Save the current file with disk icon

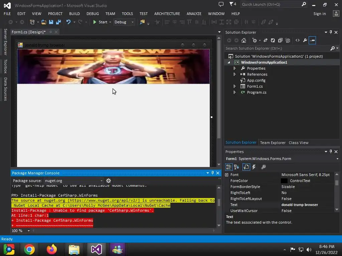pos(51,22)
